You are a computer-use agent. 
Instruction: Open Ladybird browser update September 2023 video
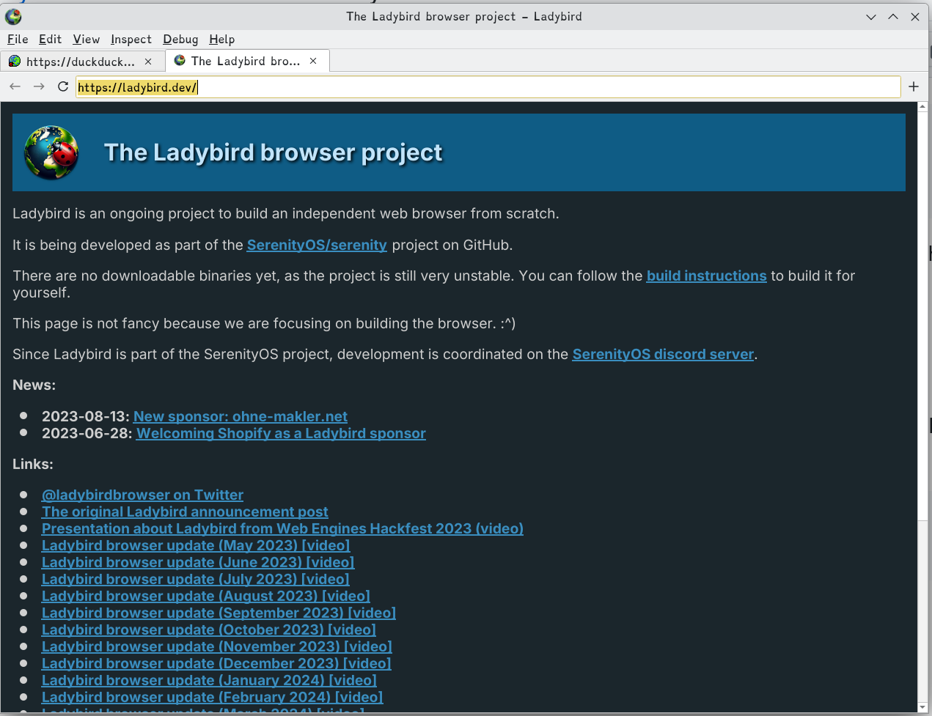[x=219, y=613]
